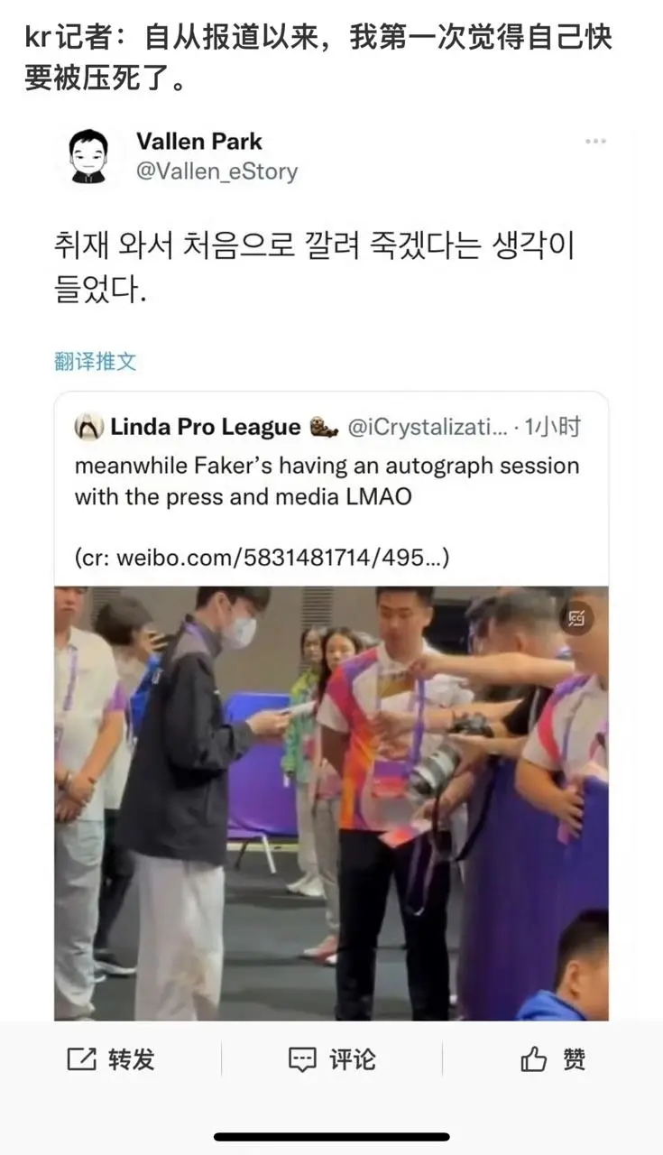Click the Vallen Park display name
This screenshot has width=663, height=1155.
coord(199,142)
